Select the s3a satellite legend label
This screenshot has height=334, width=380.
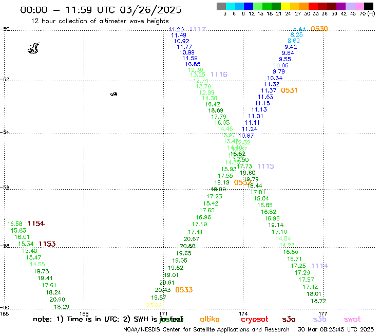pyautogui.click(x=289, y=320)
